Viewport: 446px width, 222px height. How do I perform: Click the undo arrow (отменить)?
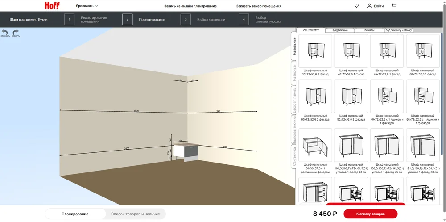[5, 33]
